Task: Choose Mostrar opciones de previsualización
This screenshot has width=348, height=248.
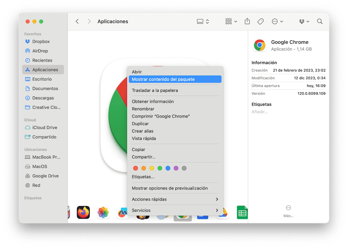Action: (x=175, y=188)
